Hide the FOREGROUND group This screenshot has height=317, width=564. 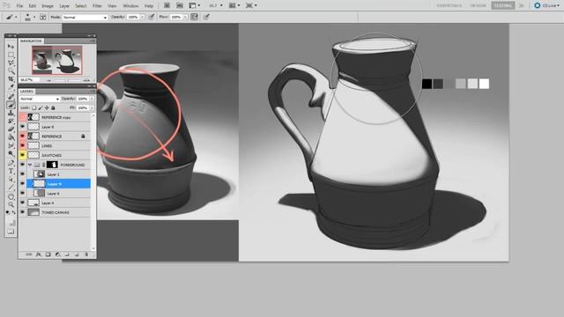23,165
